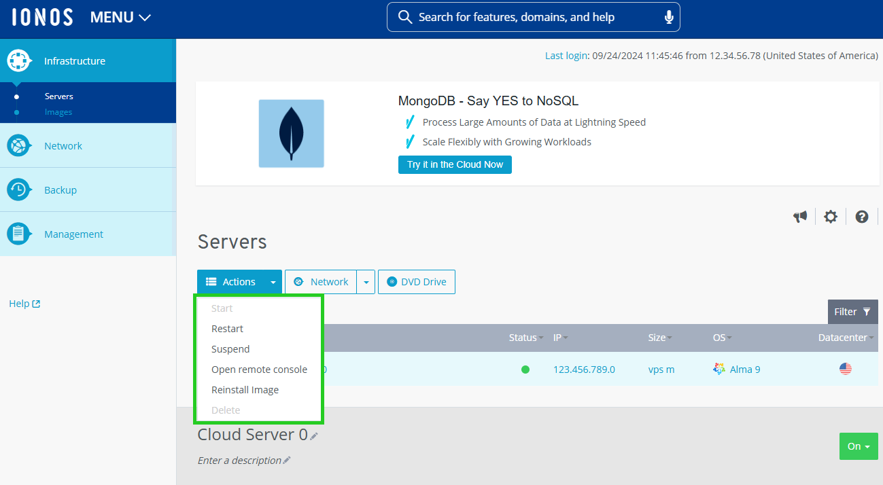Click the Filter button above the server table

tap(852, 311)
